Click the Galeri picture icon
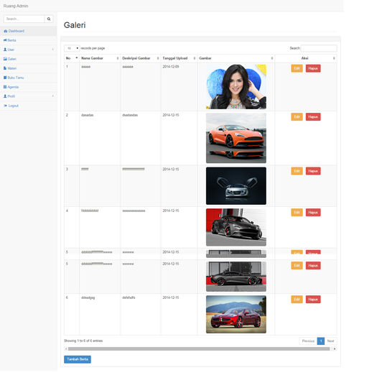Viewport: 382px width, 388px height. (5, 59)
